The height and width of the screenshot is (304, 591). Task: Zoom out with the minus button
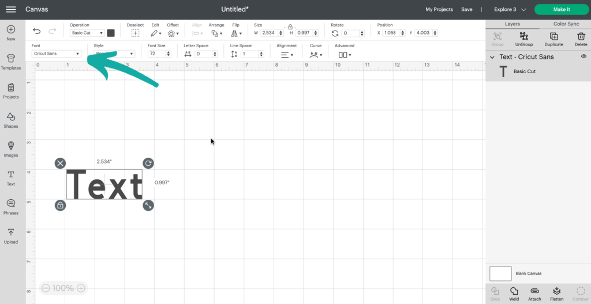[x=46, y=288]
